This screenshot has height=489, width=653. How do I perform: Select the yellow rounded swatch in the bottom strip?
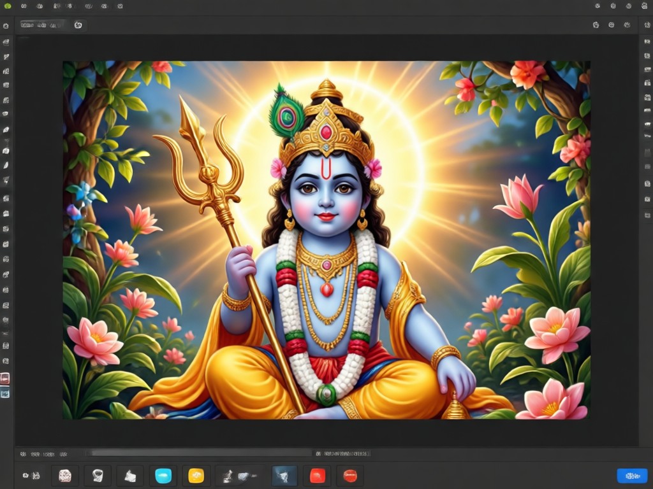(x=196, y=475)
